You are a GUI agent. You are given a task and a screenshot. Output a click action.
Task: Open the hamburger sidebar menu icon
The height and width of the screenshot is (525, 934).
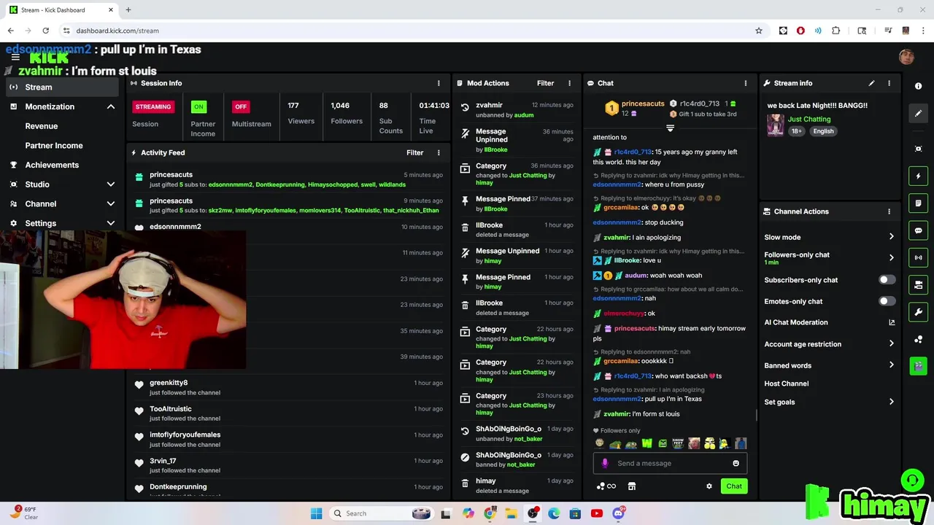[x=15, y=57]
